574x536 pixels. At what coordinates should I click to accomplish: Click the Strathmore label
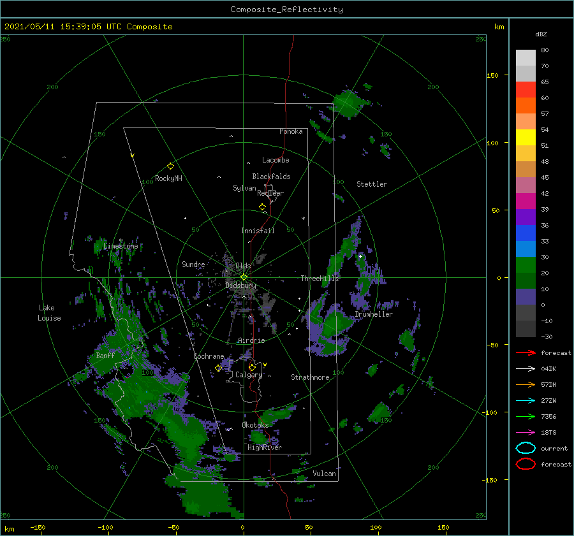310,377
